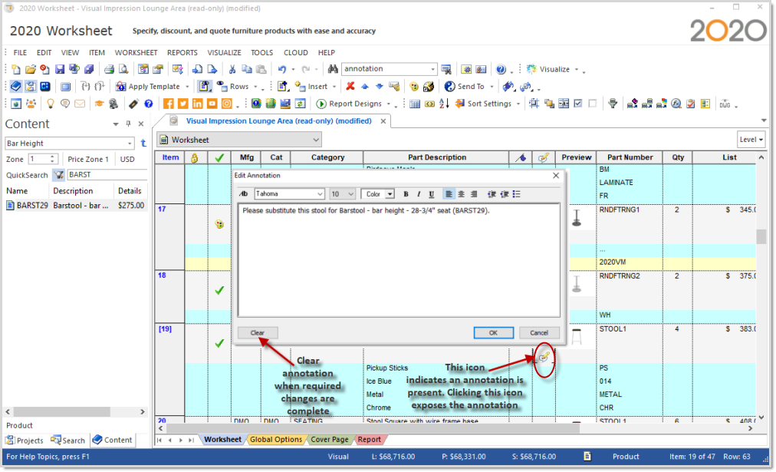
Task: Click the Content panel horizontal scrollbar
Action: pyautogui.click(x=62, y=411)
